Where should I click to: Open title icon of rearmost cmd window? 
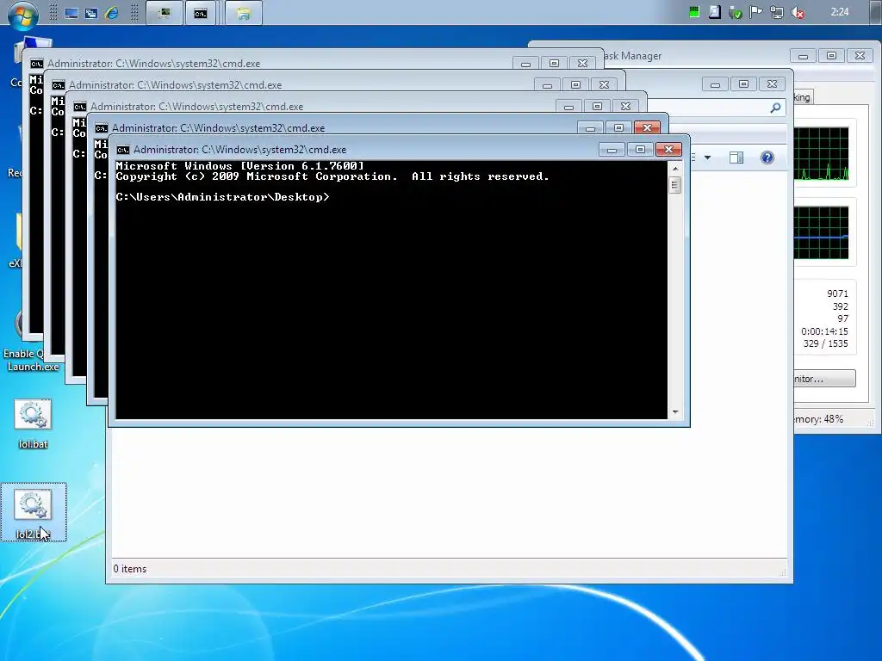click(36, 64)
